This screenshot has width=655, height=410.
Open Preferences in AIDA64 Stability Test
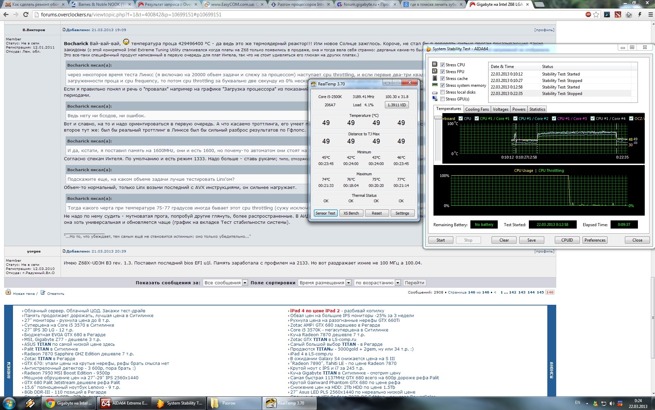tap(595, 240)
